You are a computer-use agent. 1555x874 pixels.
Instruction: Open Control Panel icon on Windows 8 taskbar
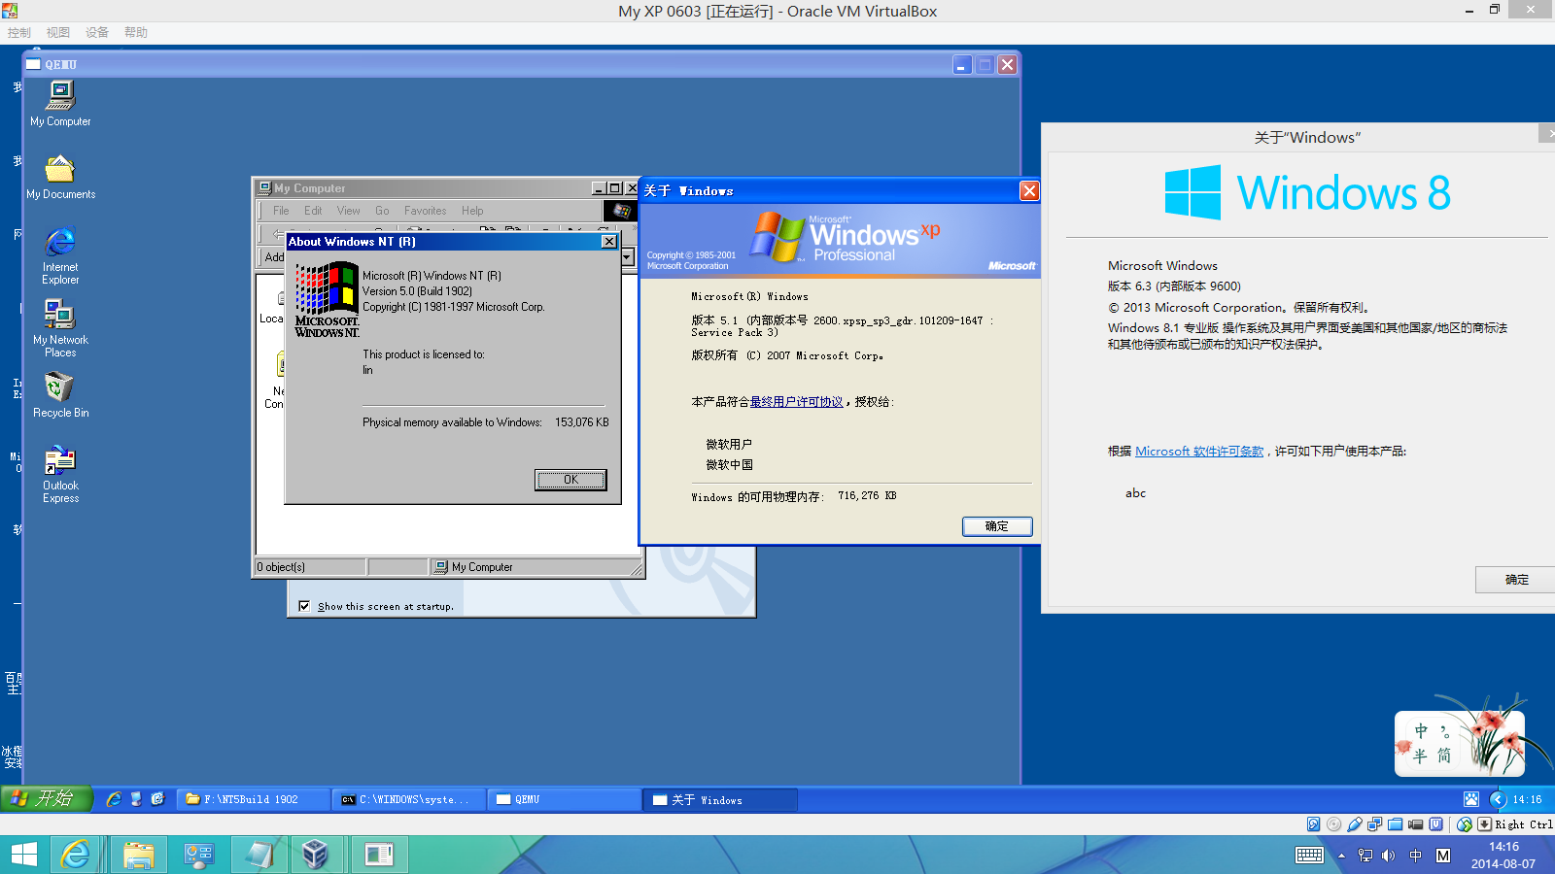[198, 855]
